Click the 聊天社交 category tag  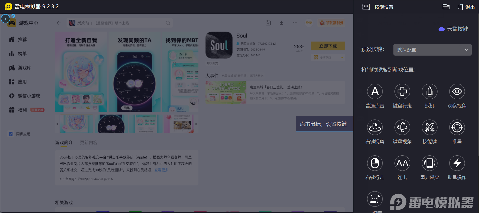click(212, 63)
